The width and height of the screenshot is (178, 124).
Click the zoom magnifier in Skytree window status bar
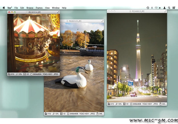point(116,104)
